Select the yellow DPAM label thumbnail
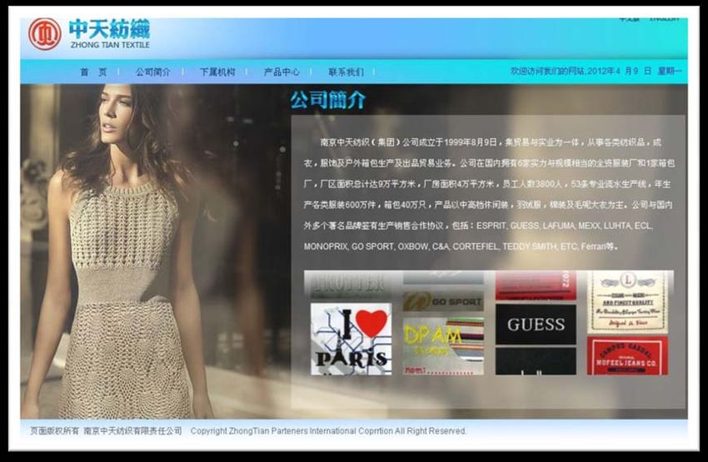 [443, 339]
